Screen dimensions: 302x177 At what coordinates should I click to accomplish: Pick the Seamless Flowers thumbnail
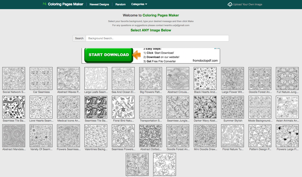click(123, 136)
